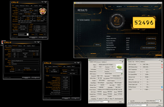Viewport: 164px width, 107px height.
Task: Click Validate in CPU-Z Mainboard window
Action: click(26, 78)
